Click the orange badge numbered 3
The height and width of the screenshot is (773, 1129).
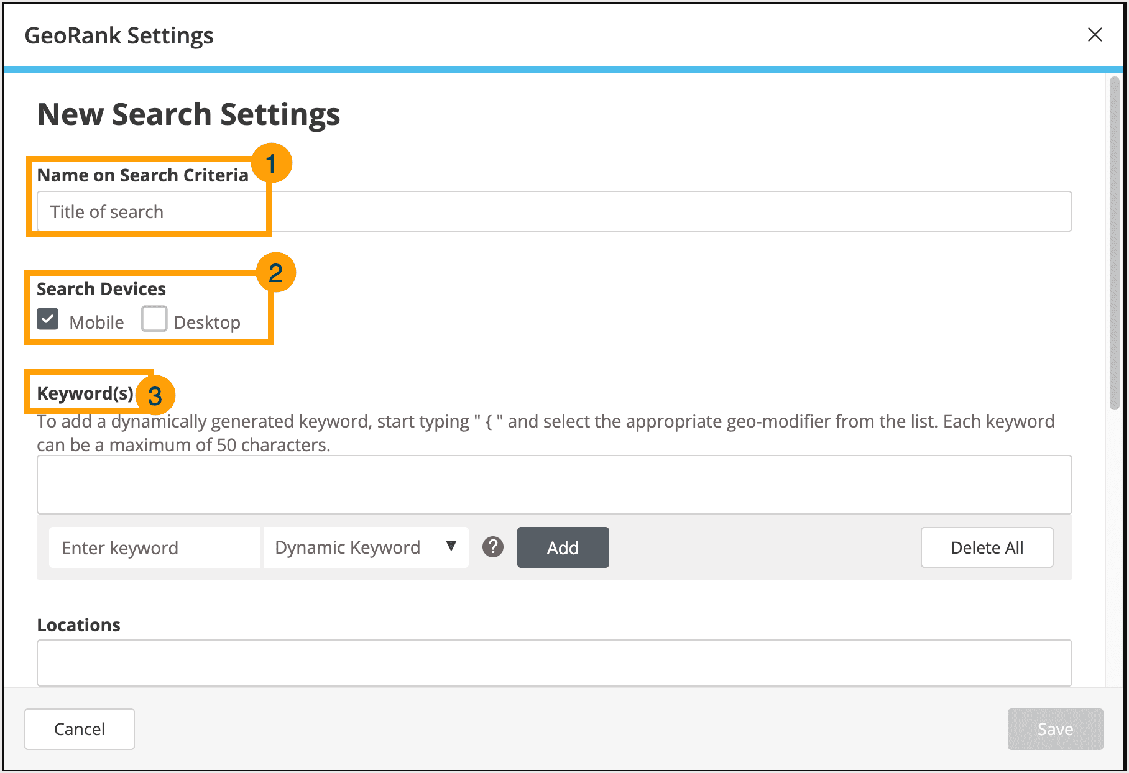point(157,395)
